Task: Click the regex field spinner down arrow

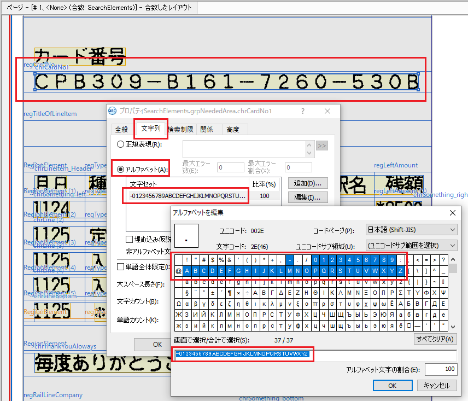Action: coord(309,153)
